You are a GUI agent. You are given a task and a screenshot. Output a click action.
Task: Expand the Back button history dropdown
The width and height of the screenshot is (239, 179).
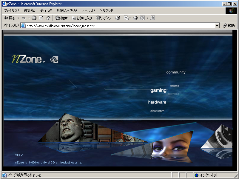(x=18, y=18)
